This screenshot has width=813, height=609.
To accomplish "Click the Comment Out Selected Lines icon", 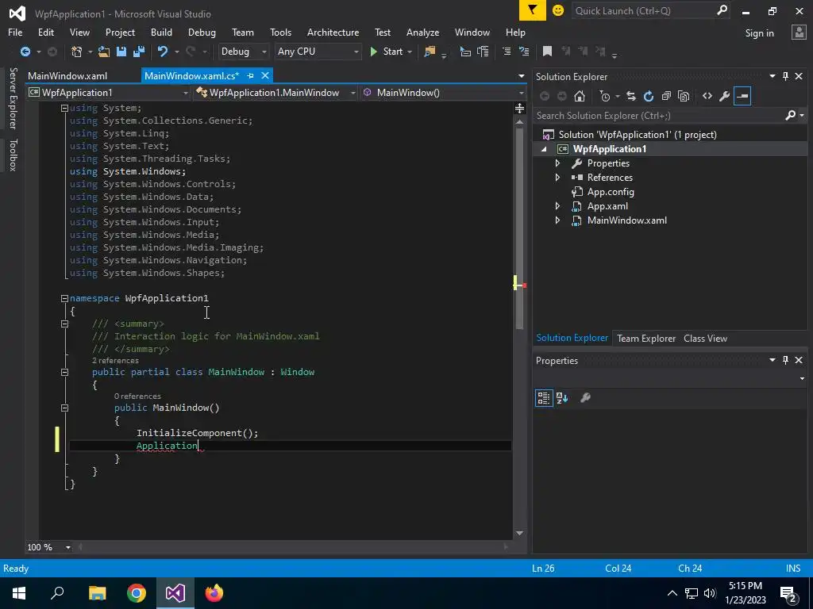I will (x=507, y=52).
